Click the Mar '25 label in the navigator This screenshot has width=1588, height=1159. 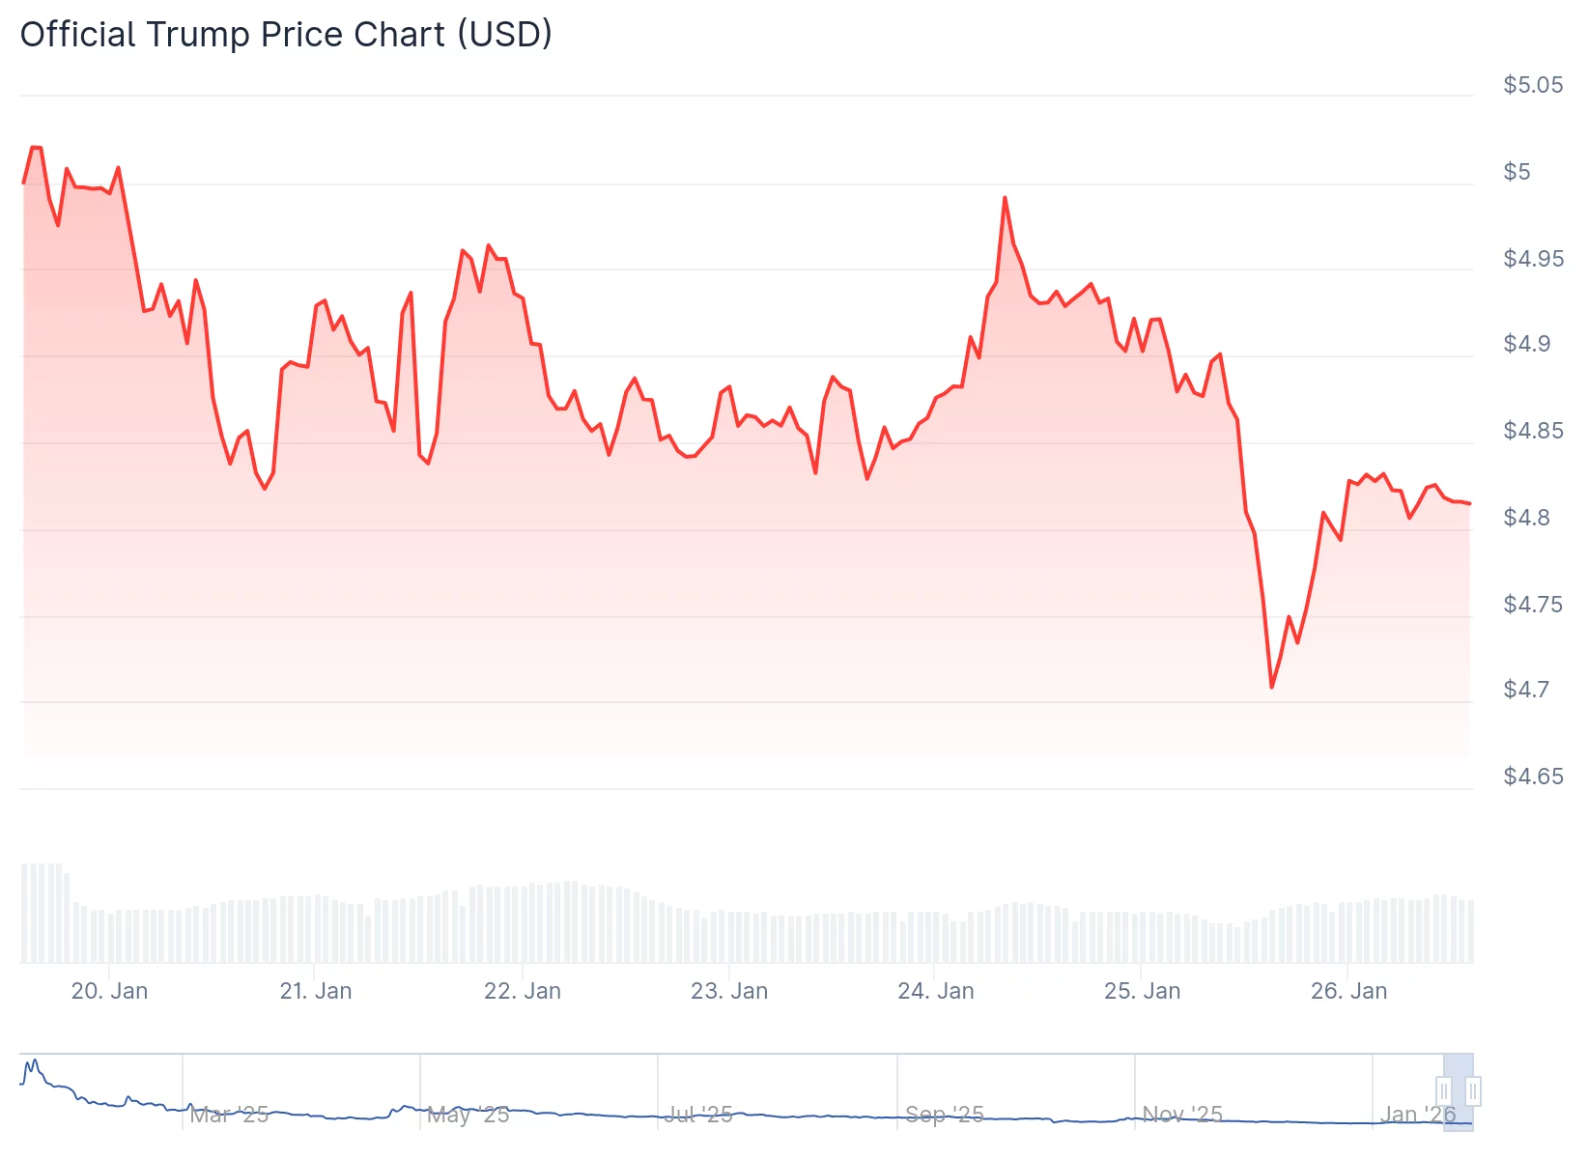[x=232, y=1114]
